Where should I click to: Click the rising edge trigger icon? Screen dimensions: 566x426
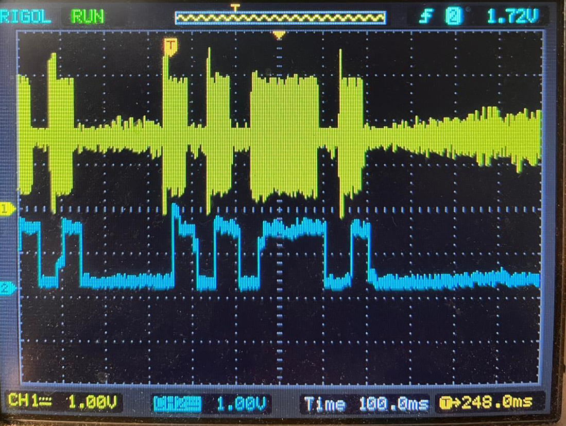pos(425,18)
